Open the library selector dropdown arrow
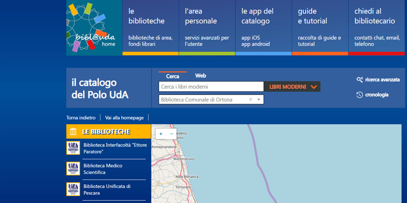The width and height of the screenshot is (407, 203). click(x=258, y=99)
